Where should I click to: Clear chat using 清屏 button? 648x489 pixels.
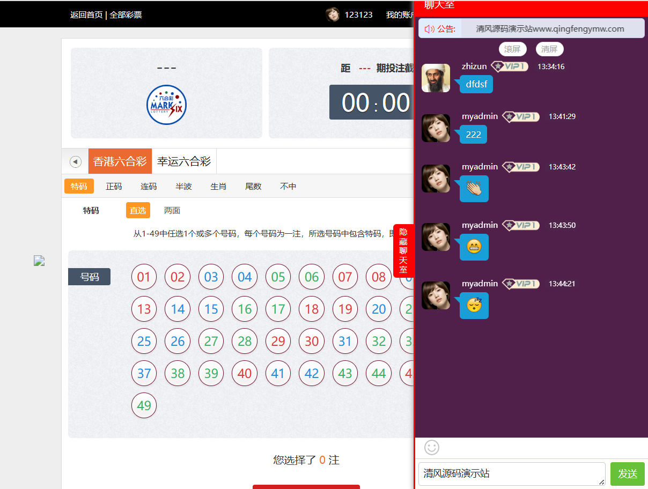tap(549, 49)
